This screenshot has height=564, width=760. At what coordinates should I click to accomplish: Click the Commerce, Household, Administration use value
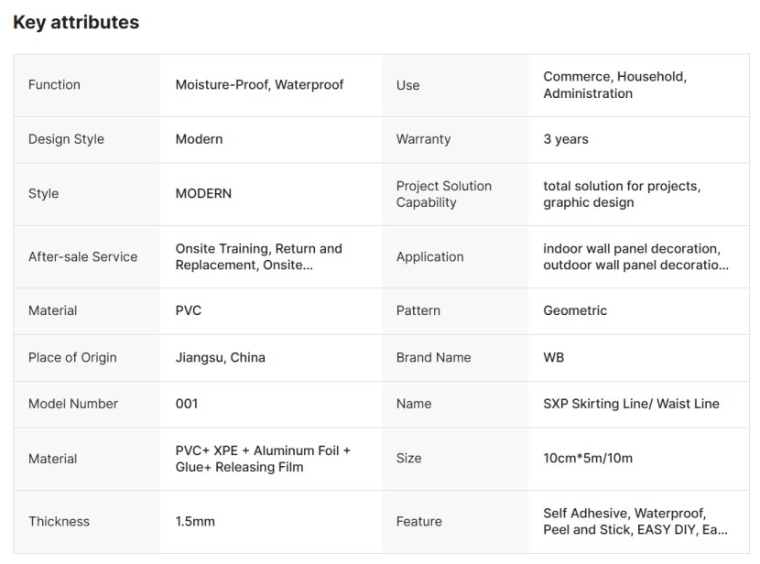click(x=614, y=85)
